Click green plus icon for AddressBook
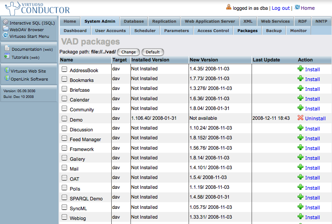This screenshot has width=332, height=224. point(300,68)
